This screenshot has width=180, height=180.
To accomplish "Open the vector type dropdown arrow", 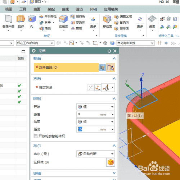I will 113,87.
